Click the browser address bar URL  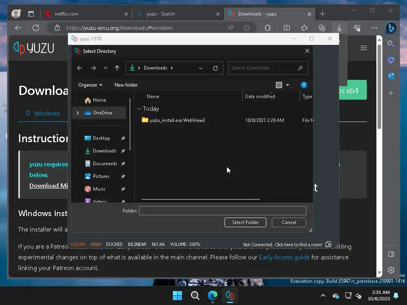(x=119, y=28)
